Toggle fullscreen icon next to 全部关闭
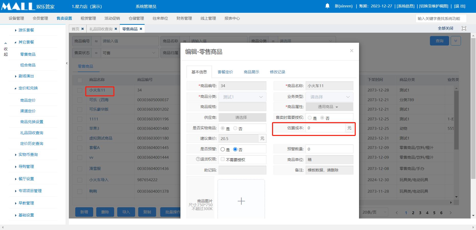476x230 pixels. [464, 28]
